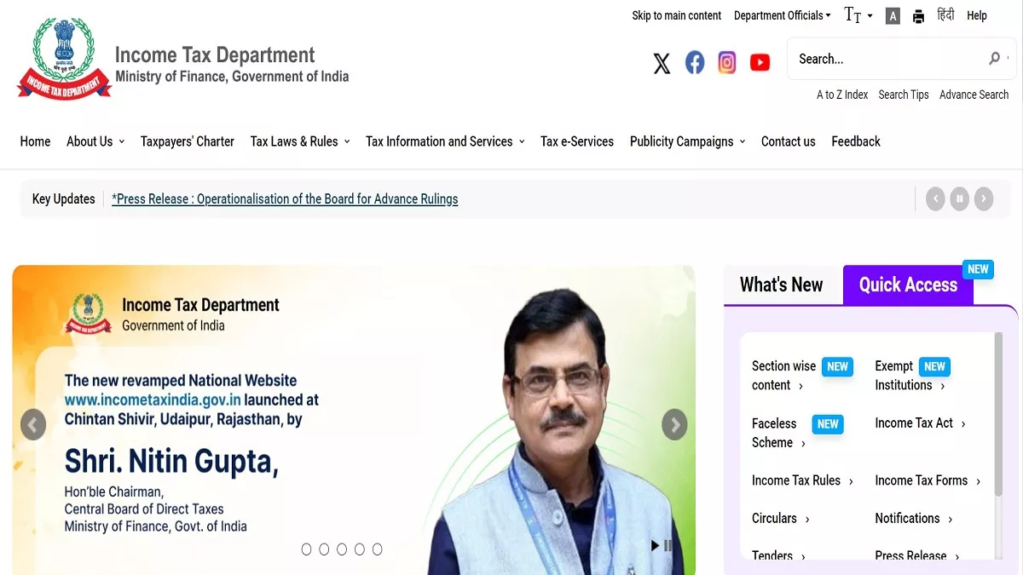Screen dimensions: 1023x575
Task: Click the search magnifier icon
Action: (x=994, y=59)
